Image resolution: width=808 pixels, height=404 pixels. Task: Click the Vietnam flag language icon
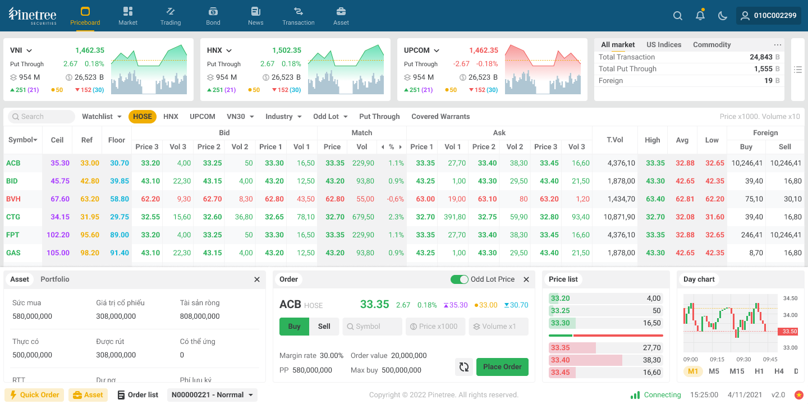798,395
